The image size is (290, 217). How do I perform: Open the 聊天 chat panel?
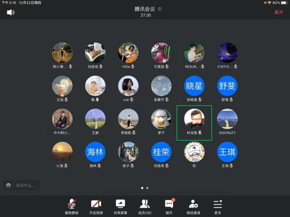click(x=169, y=207)
